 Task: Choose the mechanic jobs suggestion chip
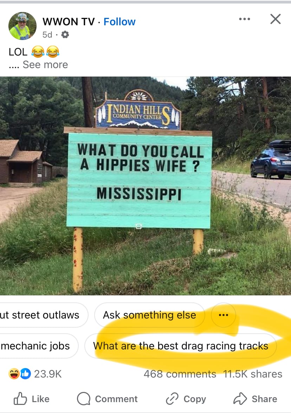click(39, 346)
